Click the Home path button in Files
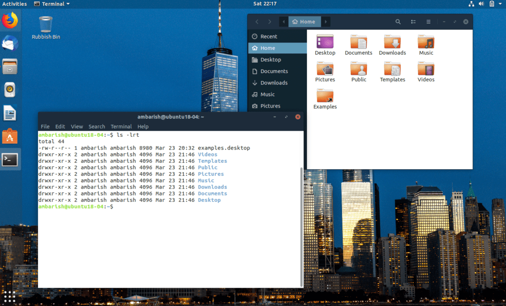 304,22
